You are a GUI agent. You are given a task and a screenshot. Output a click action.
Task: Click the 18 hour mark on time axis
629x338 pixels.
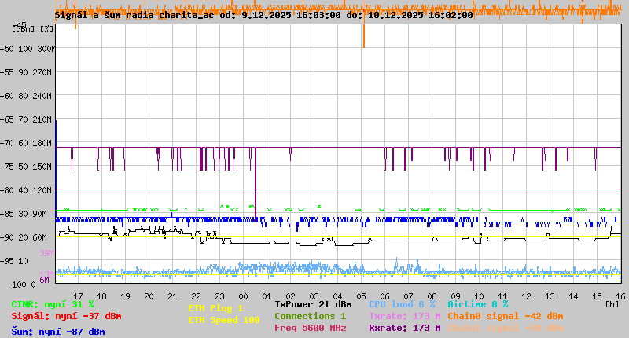[x=101, y=296]
